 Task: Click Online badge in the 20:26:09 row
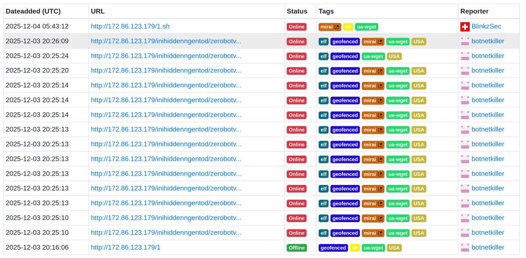coord(297,42)
